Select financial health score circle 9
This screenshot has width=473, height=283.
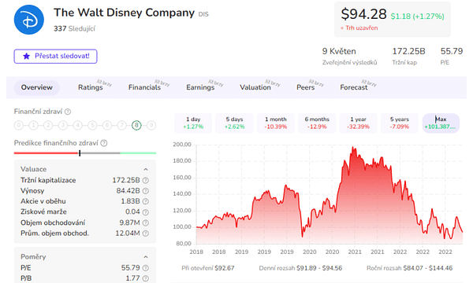[x=151, y=125]
